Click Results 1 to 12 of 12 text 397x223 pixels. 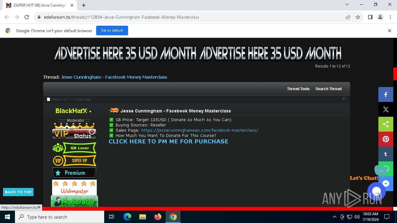click(x=332, y=66)
